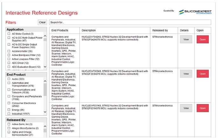Image resolution: width=218 pixels, height=140 pixels.
Task: Click the Application list scroll-up arrow
Action: [x=45, y=36]
